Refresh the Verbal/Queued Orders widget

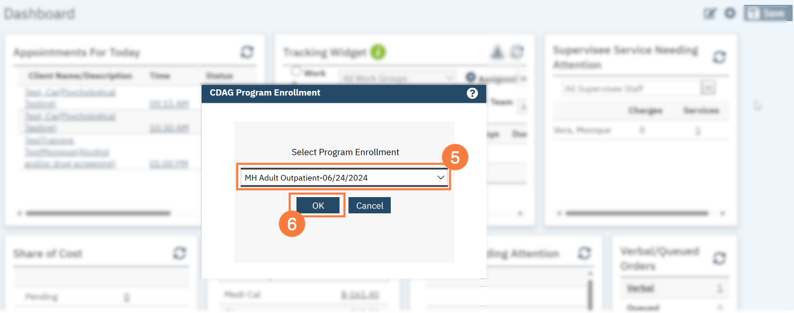[719, 258]
